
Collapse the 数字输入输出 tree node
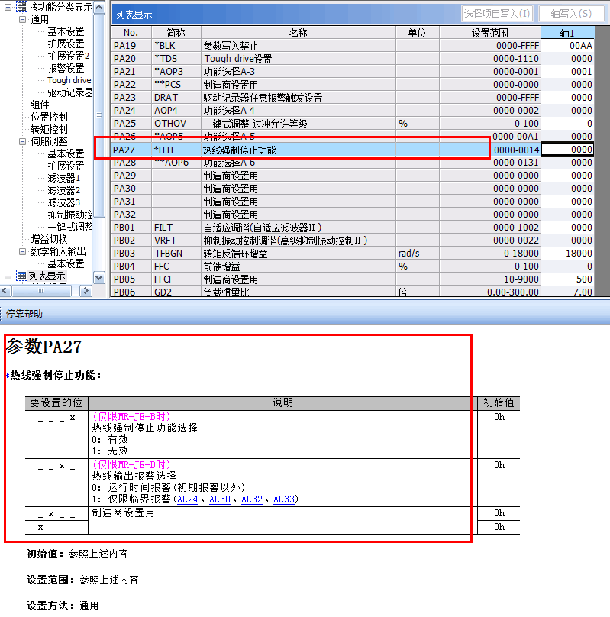pyautogui.click(x=23, y=251)
